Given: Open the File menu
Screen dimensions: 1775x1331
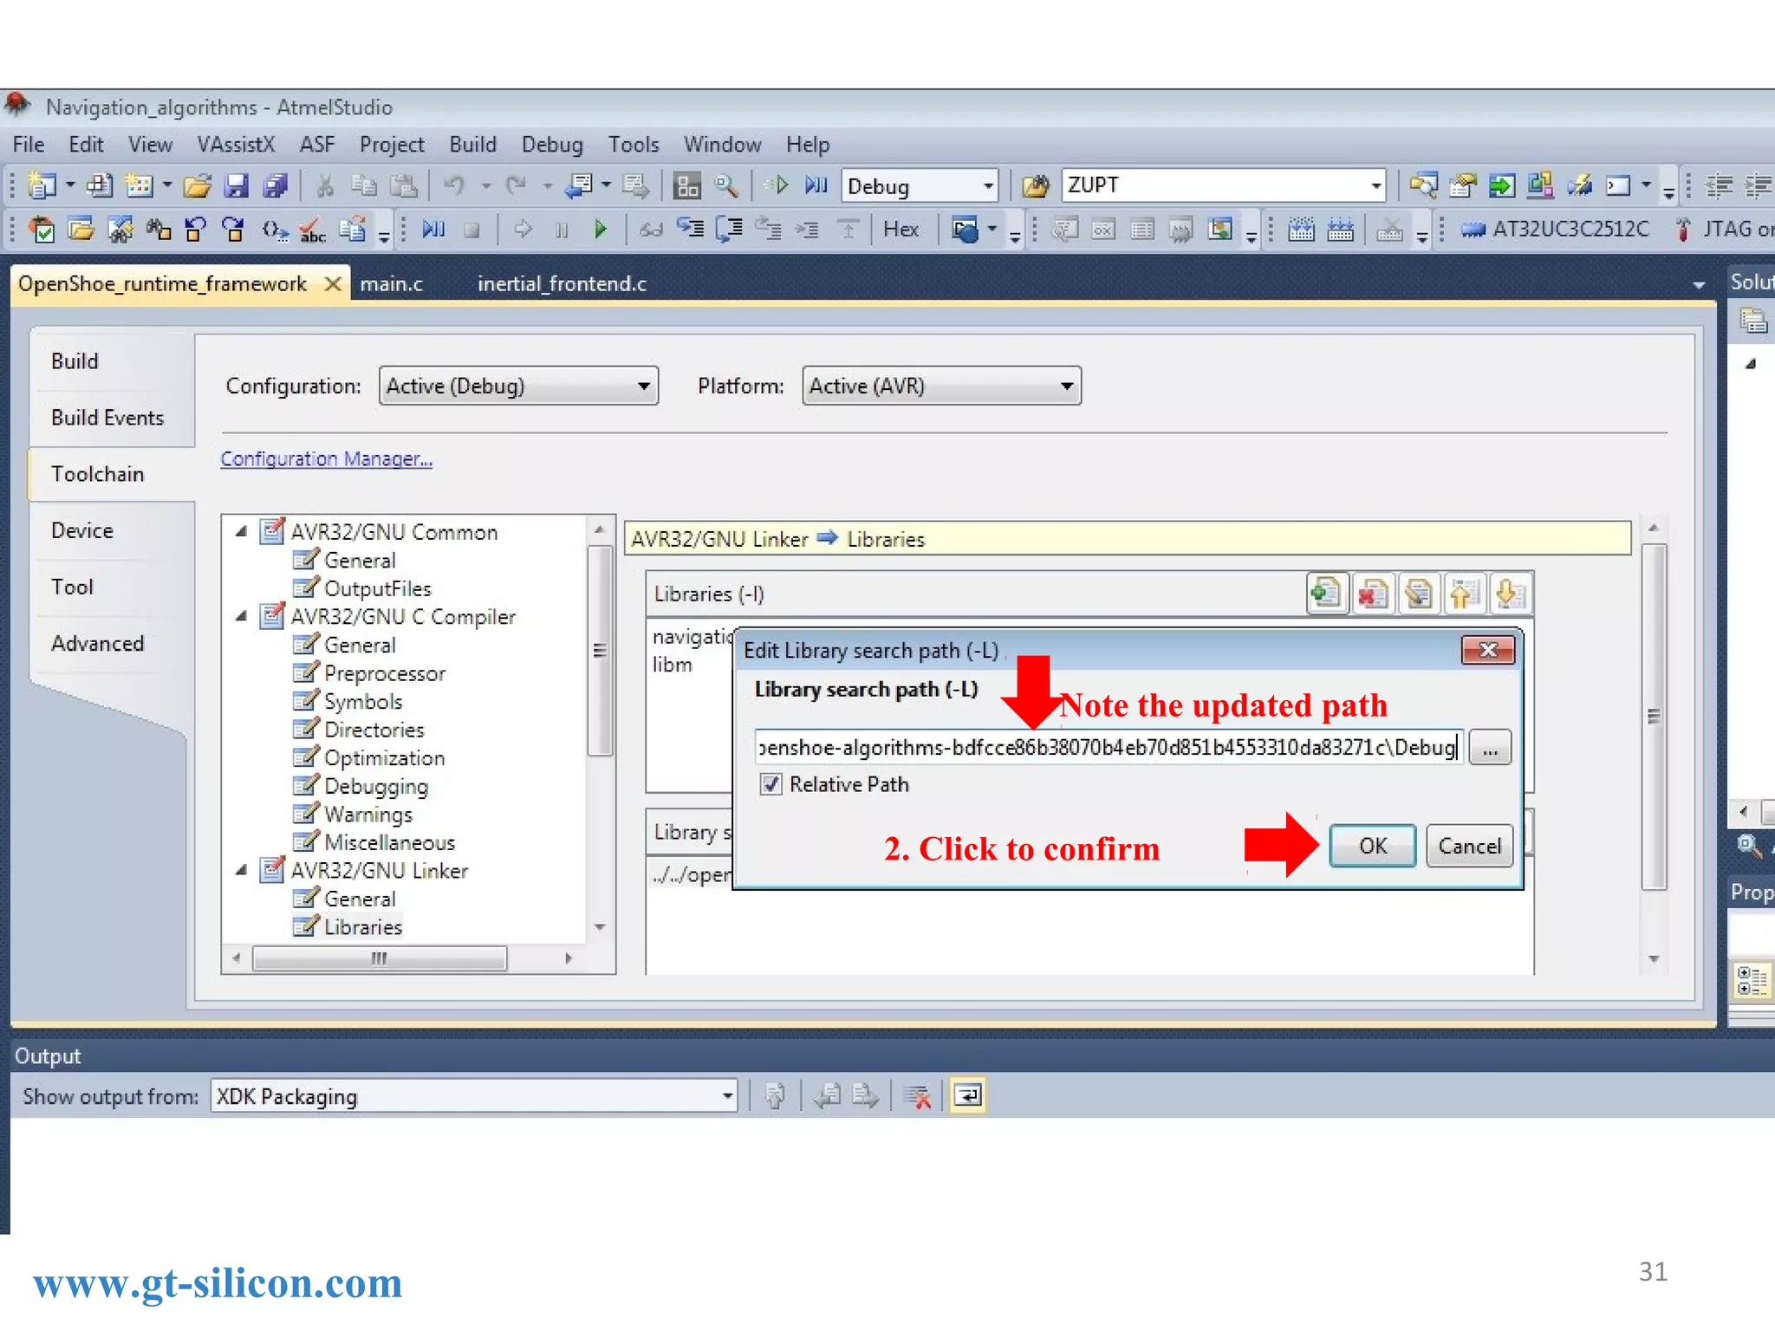Looking at the screenshot, I should pyautogui.click(x=29, y=145).
